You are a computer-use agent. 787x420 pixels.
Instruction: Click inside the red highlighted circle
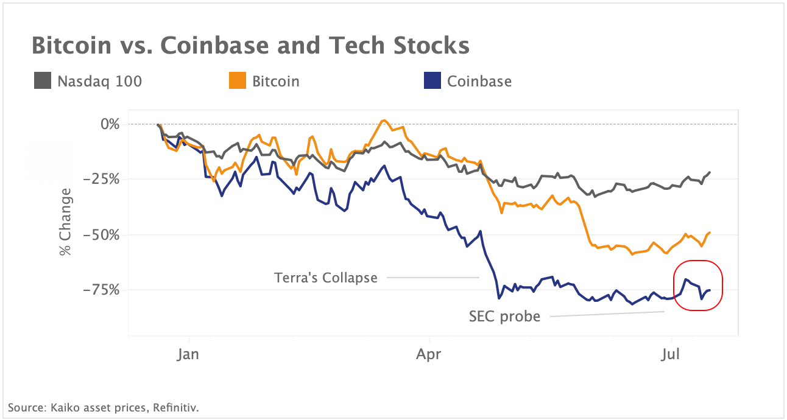point(697,285)
